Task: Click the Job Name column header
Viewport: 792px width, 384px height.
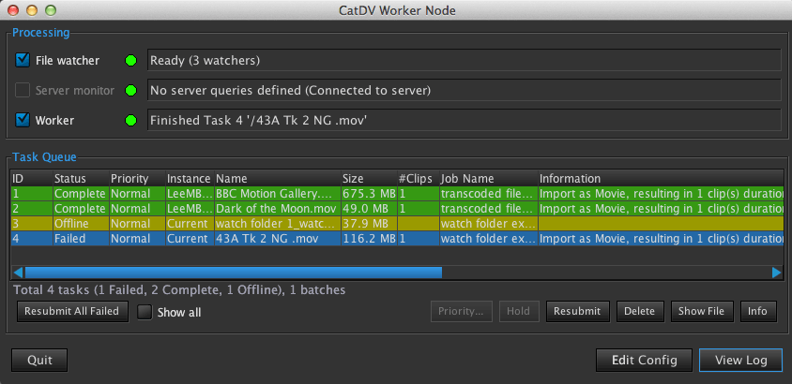Action: point(467,178)
